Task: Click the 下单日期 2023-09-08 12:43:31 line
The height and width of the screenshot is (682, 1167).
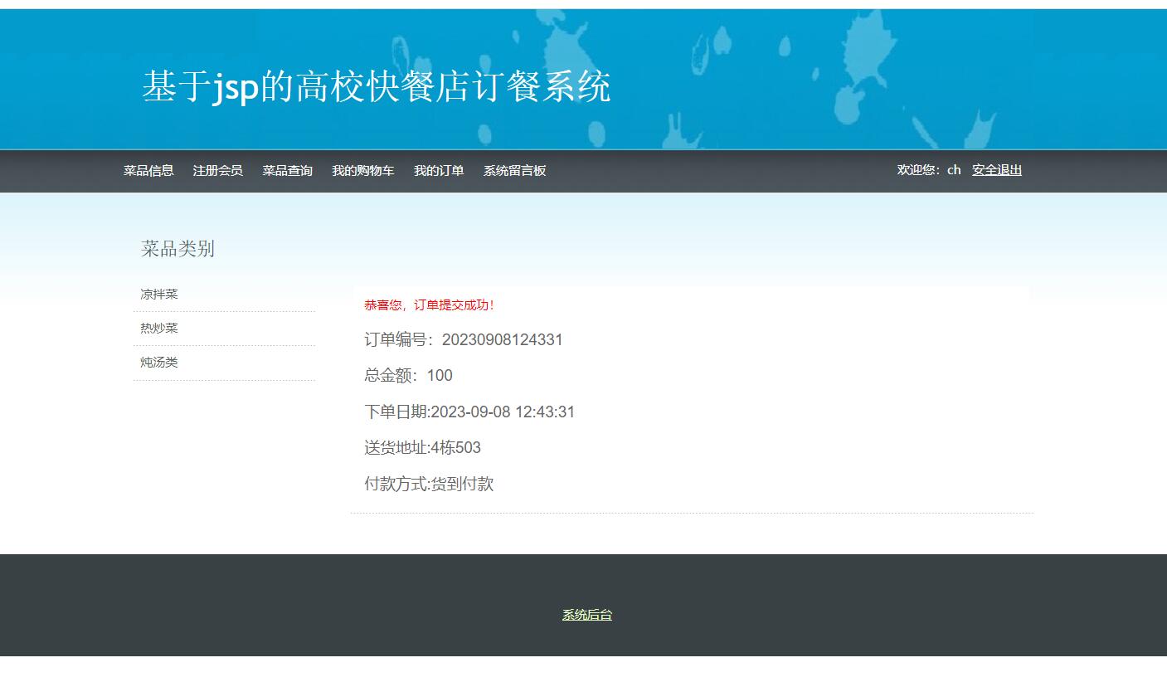Action: pos(469,412)
